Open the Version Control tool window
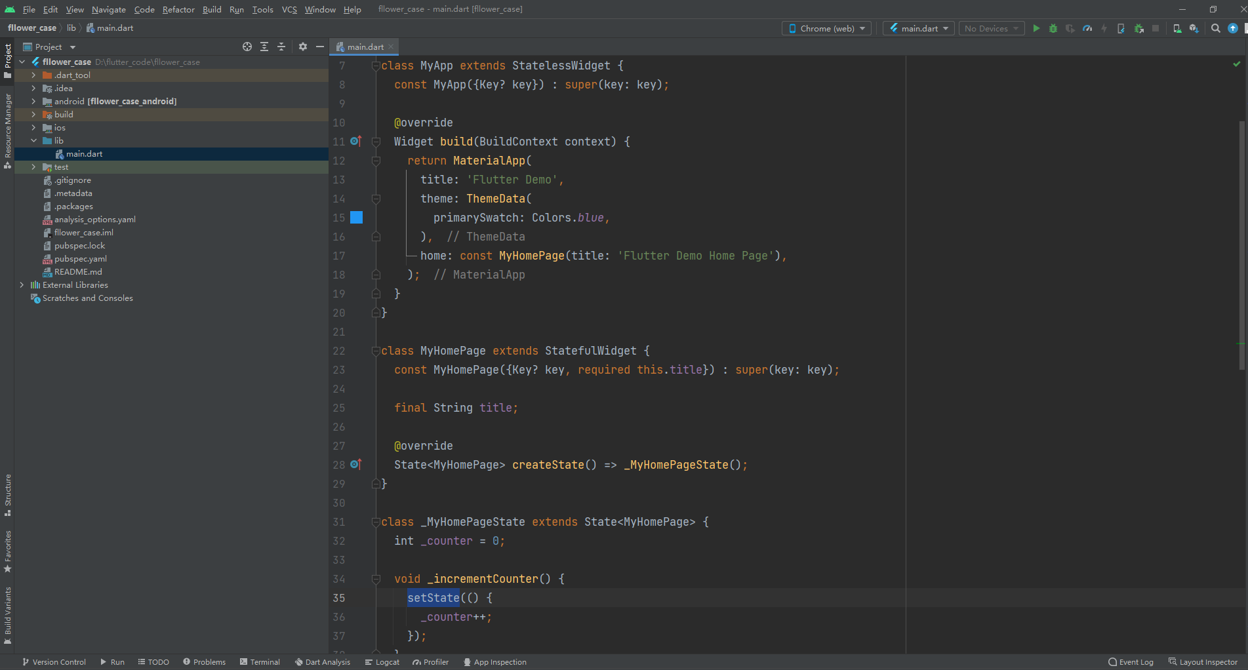 pos(54,662)
